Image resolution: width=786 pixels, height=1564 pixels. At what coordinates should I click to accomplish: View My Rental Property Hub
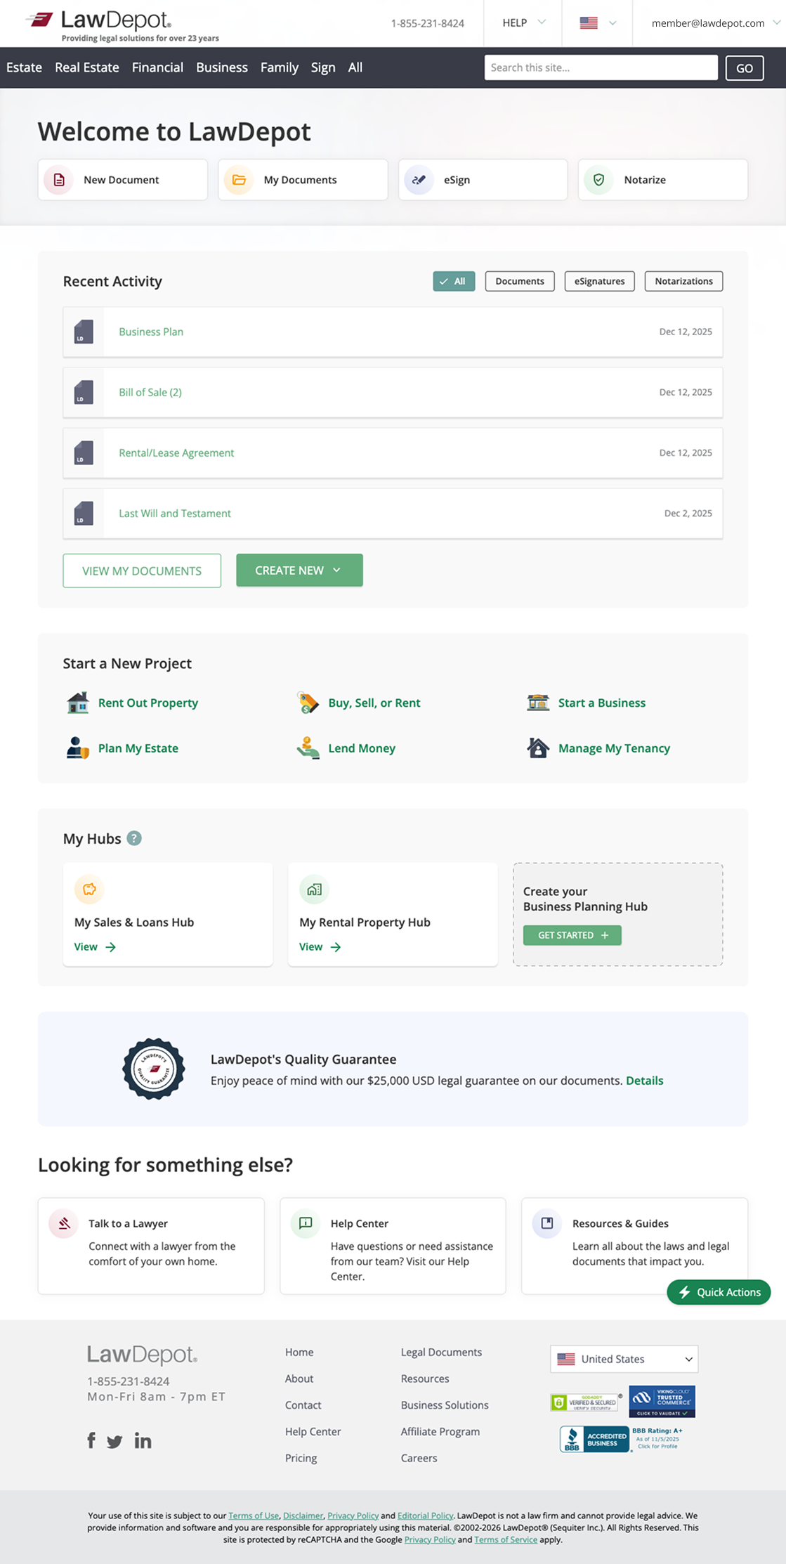pos(320,946)
